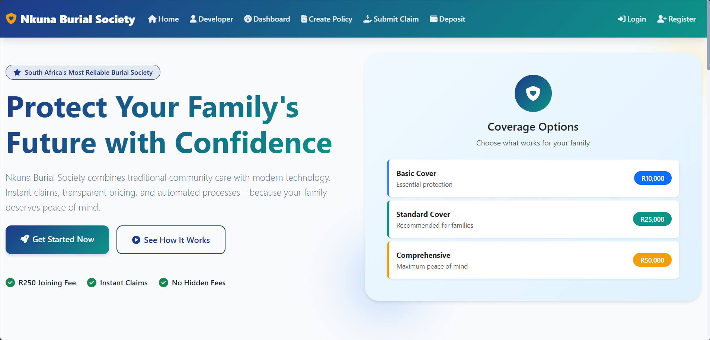Select the orange R50,000 Comprehensive badge

(x=652, y=260)
